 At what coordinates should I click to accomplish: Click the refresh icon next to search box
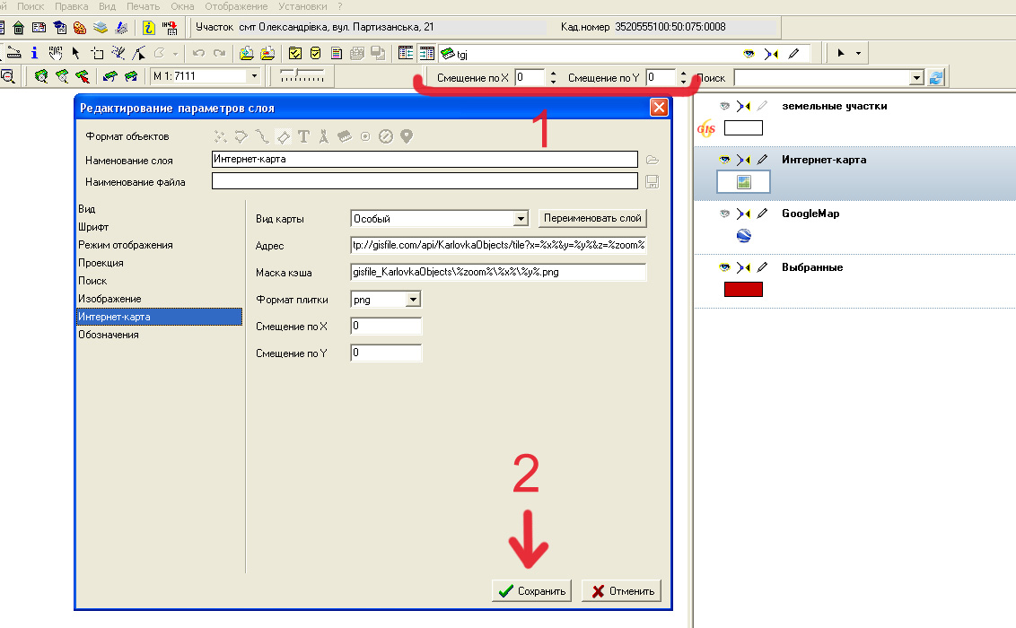click(x=935, y=78)
